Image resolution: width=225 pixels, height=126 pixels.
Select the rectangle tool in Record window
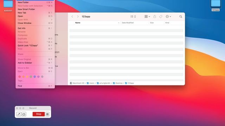click(24, 114)
